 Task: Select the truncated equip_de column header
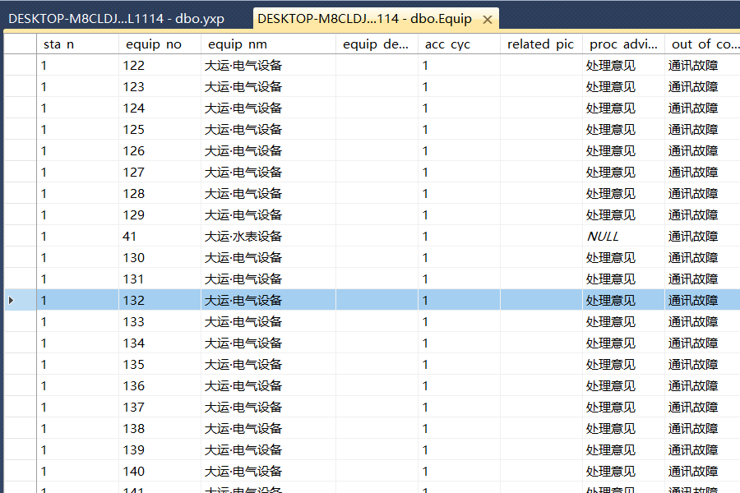[376, 44]
